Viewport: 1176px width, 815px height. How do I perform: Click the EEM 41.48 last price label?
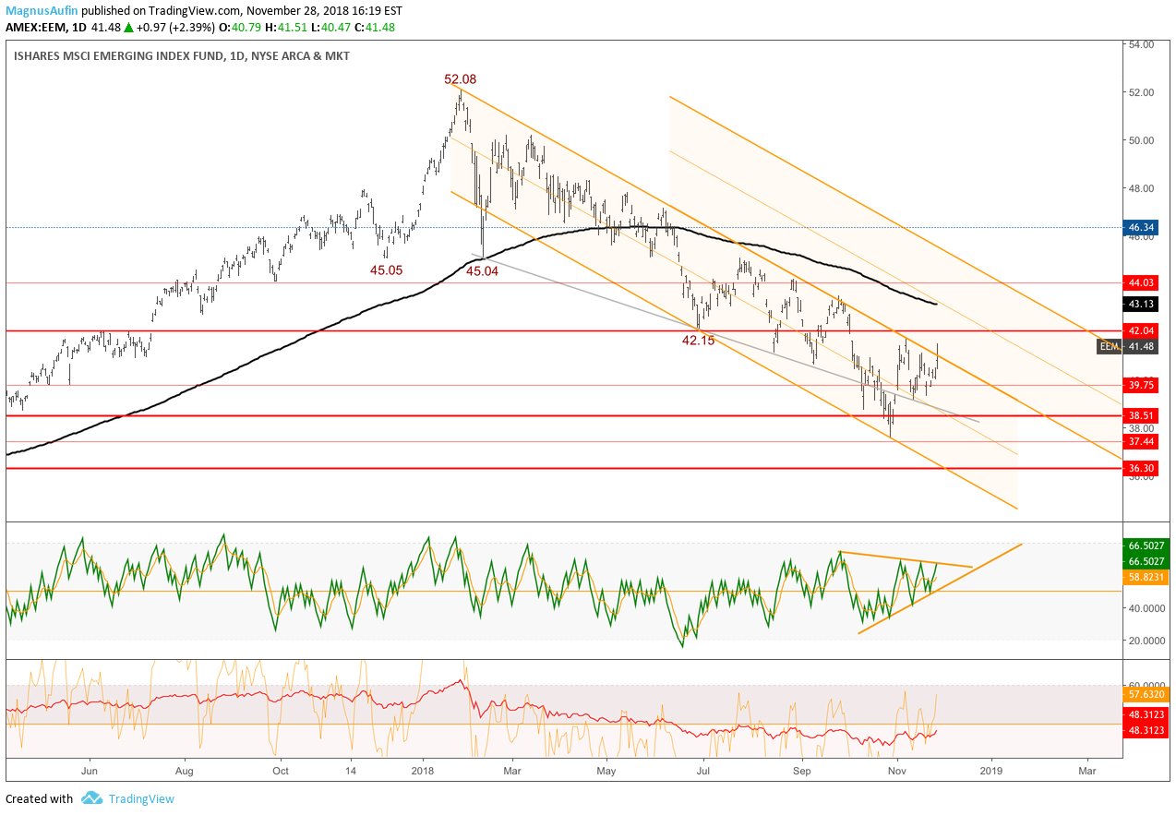[1127, 346]
